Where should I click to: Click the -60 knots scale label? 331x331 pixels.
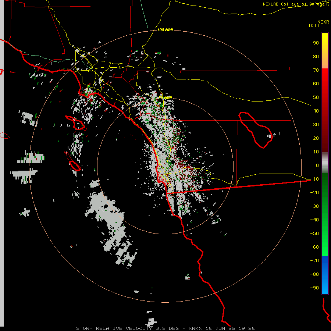[x=314, y=247]
